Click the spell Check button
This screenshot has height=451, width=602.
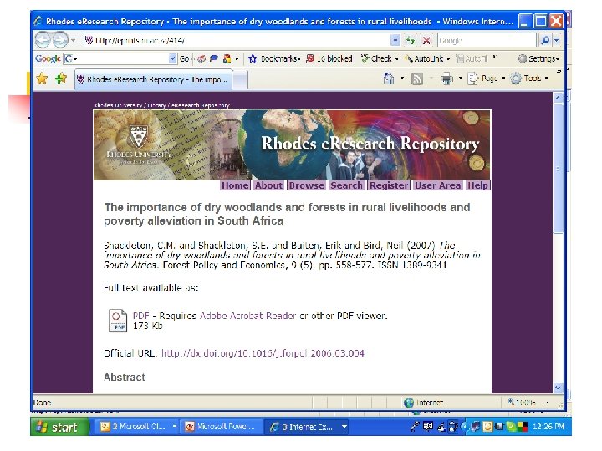[380, 58]
